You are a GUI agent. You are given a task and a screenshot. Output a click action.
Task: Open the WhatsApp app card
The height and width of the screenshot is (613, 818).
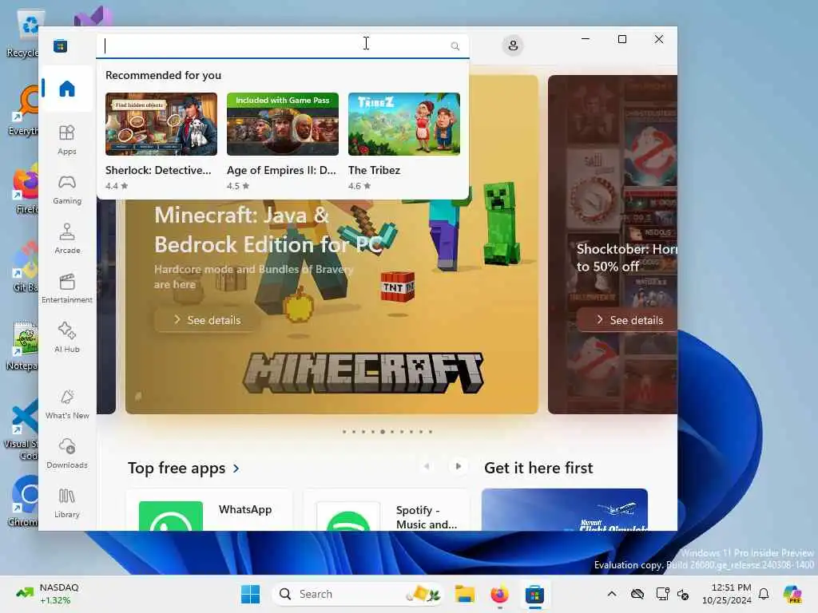(x=210, y=510)
